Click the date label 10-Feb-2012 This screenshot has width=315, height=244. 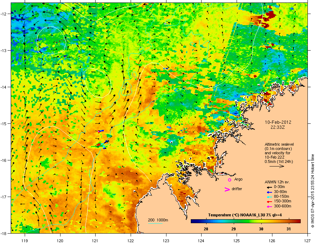tap(278, 122)
